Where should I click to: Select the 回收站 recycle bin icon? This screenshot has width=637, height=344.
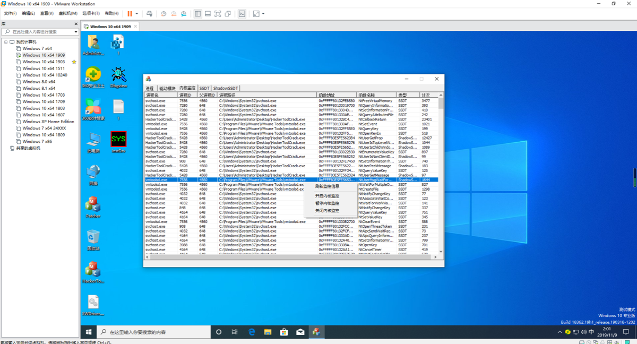93,239
